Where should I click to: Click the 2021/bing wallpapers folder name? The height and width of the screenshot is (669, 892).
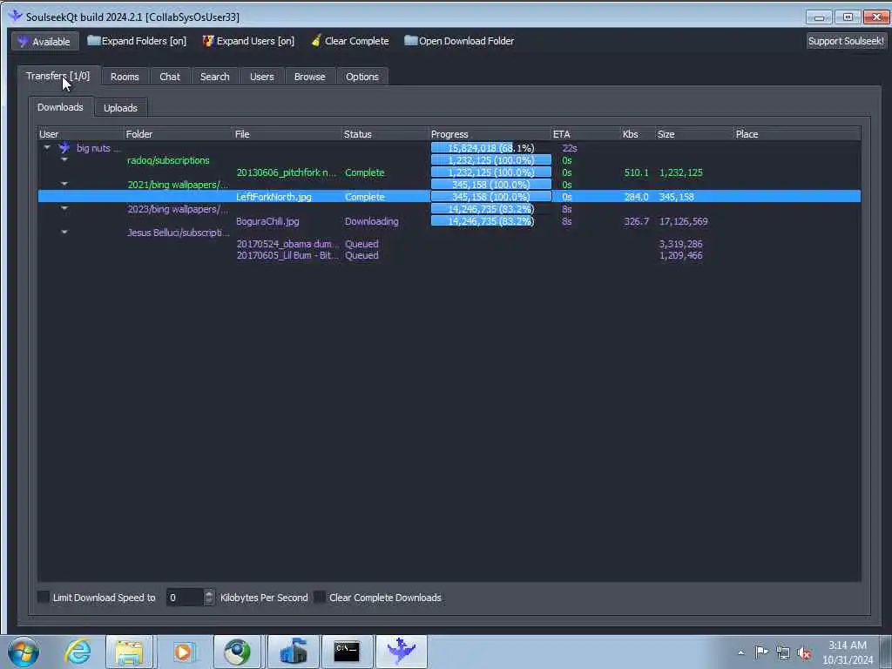[178, 185]
